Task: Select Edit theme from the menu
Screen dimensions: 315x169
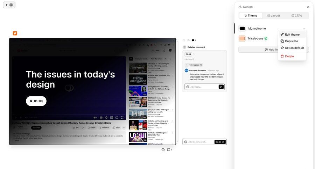Action: tap(292, 35)
